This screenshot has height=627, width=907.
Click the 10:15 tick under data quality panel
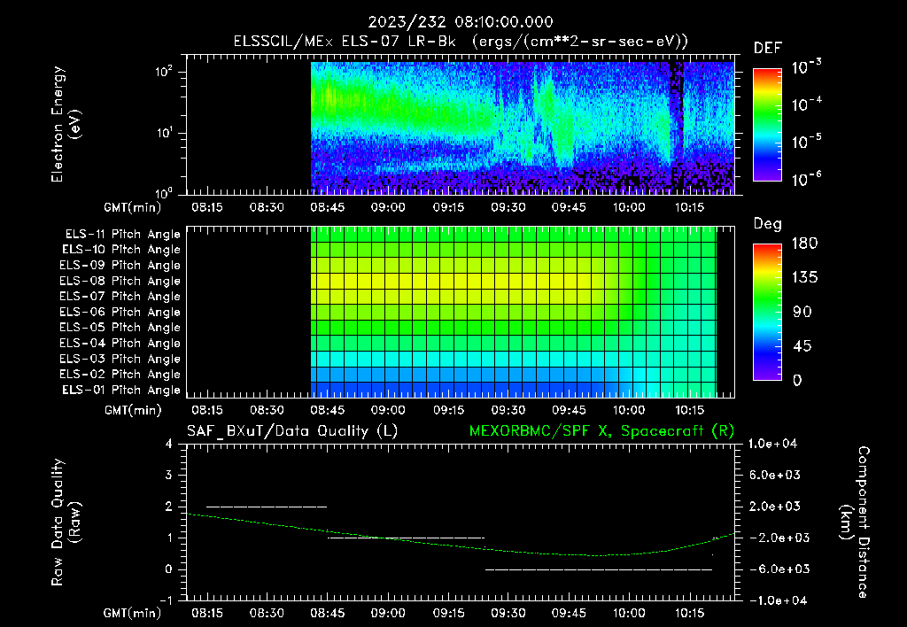(689, 613)
